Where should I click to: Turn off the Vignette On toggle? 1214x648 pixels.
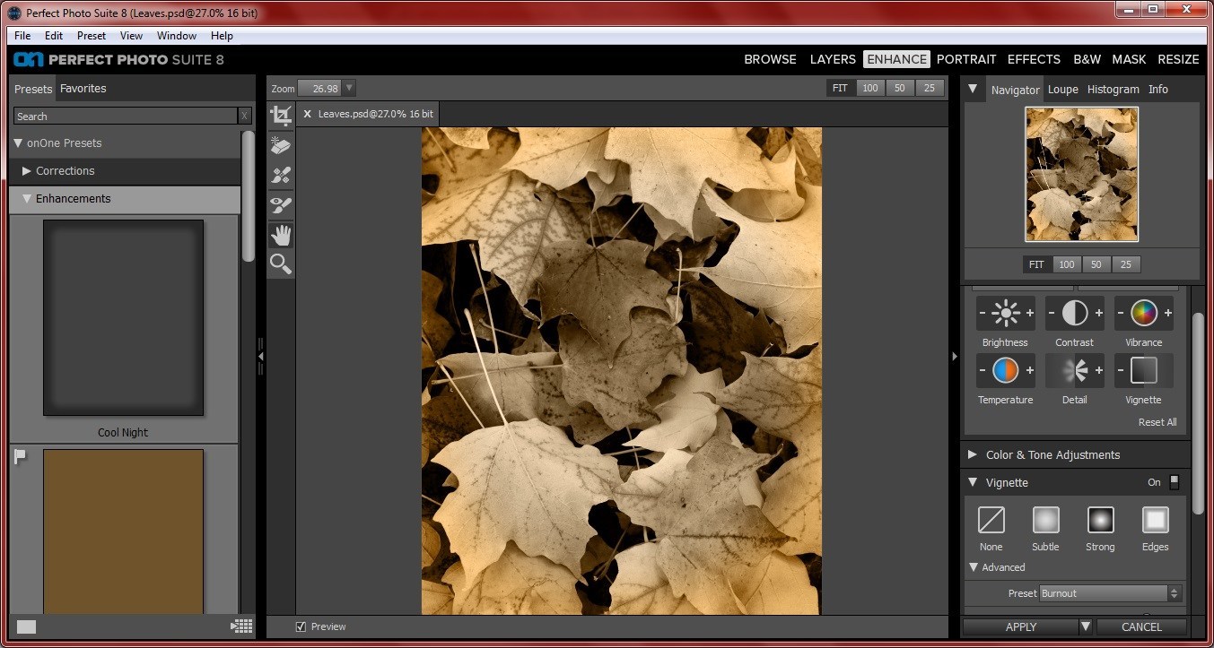[x=1174, y=482]
